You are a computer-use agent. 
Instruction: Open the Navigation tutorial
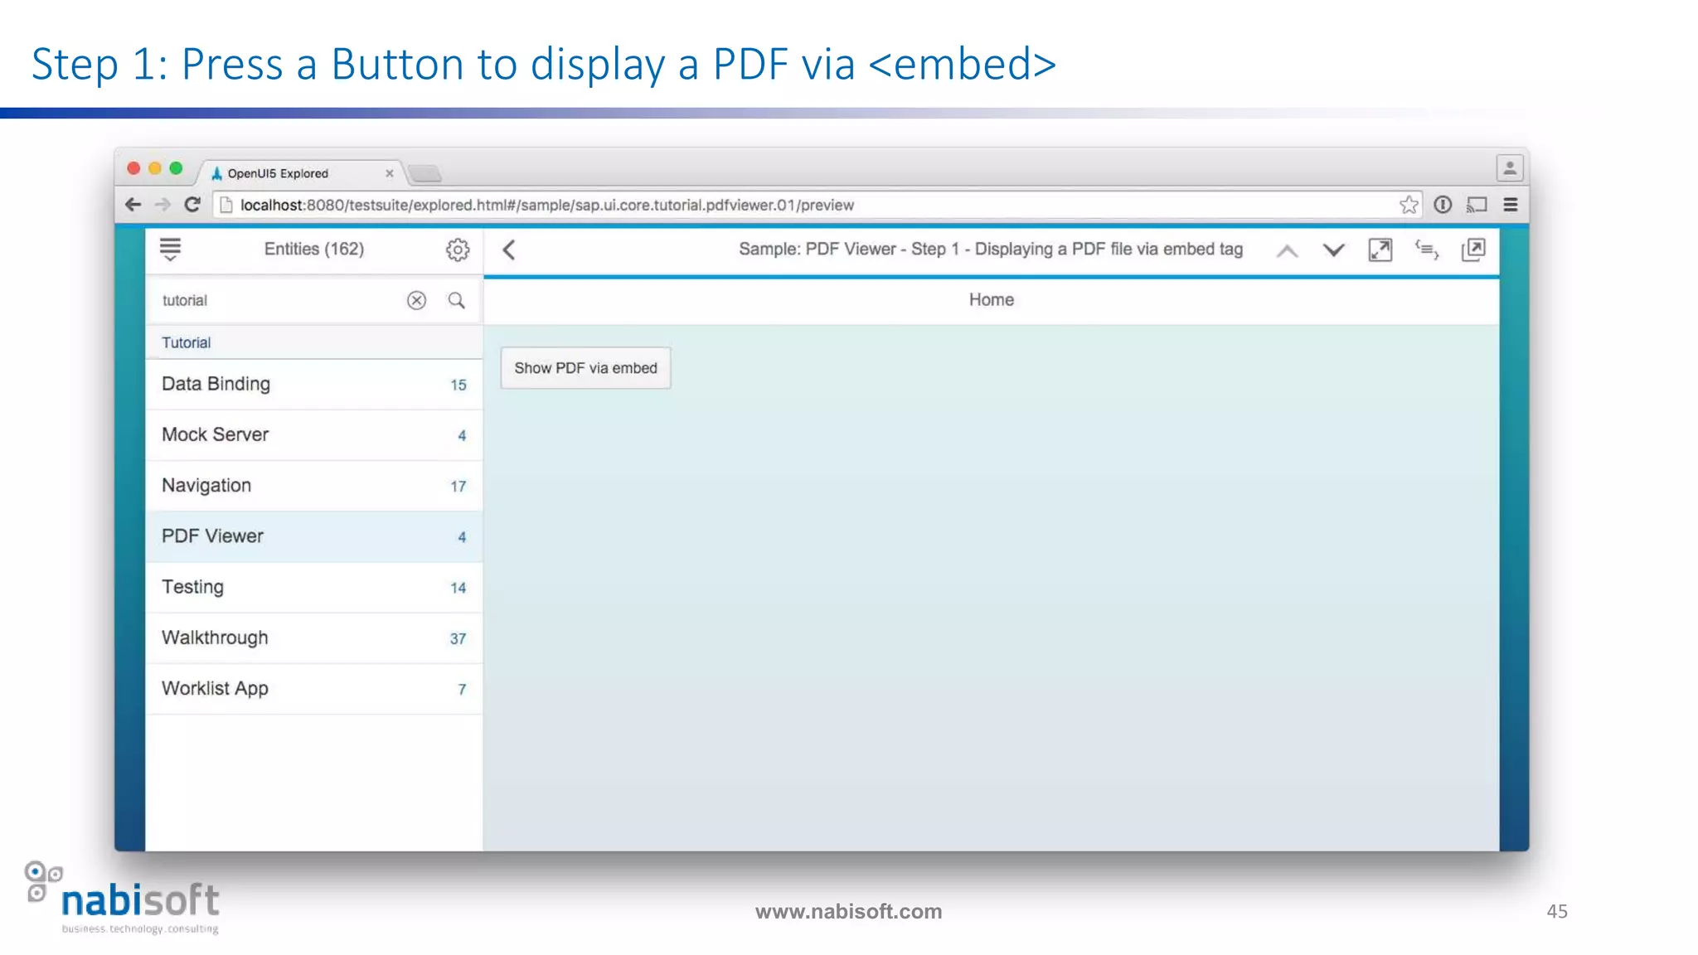313,486
